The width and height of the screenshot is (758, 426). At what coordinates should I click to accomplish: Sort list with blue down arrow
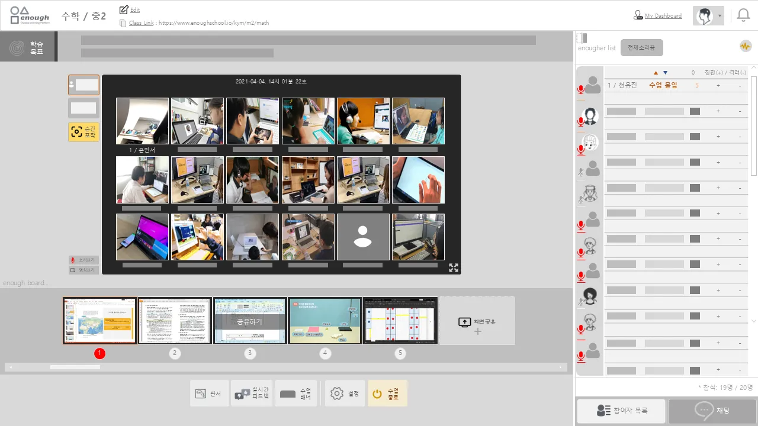pos(665,73)
